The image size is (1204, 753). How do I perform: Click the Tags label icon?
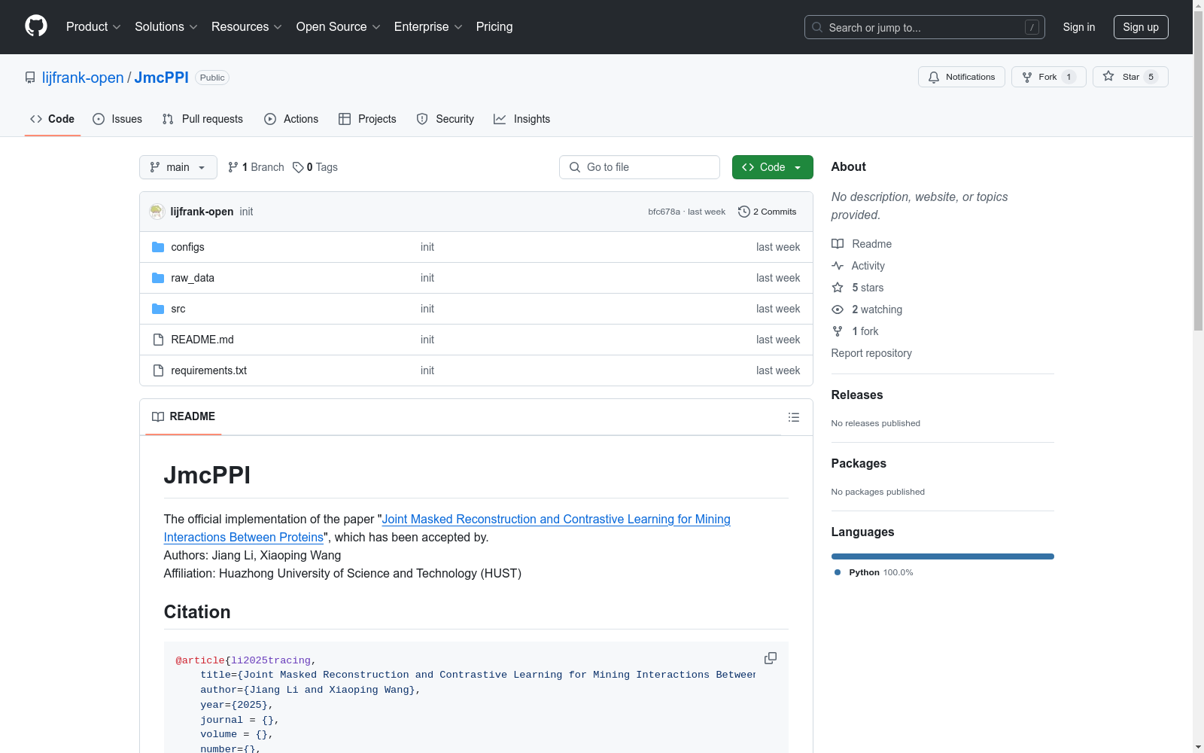[x=298, y=167]
